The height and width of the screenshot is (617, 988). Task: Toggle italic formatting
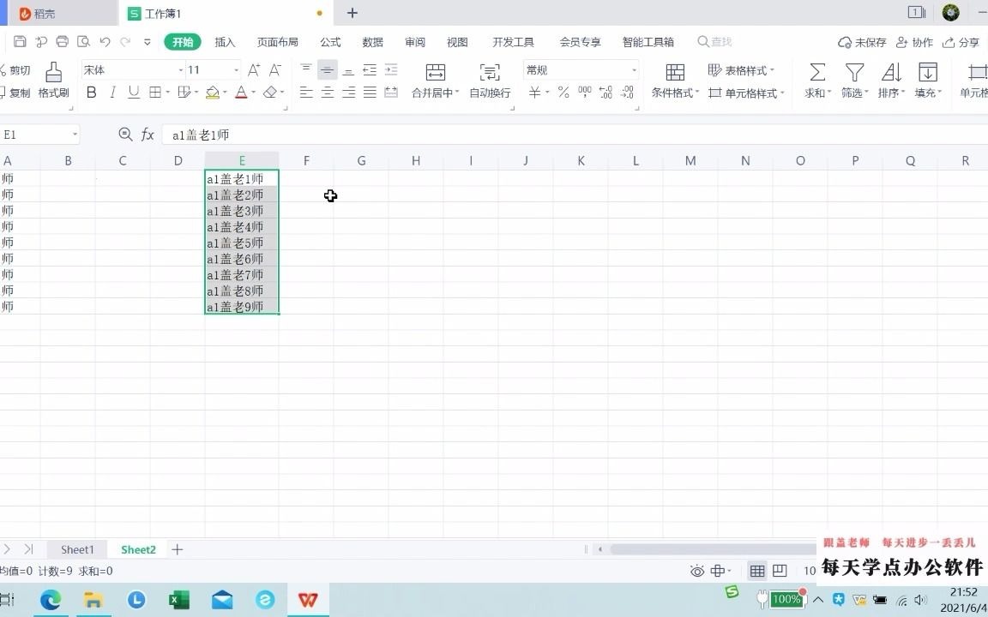click(112, 93)
